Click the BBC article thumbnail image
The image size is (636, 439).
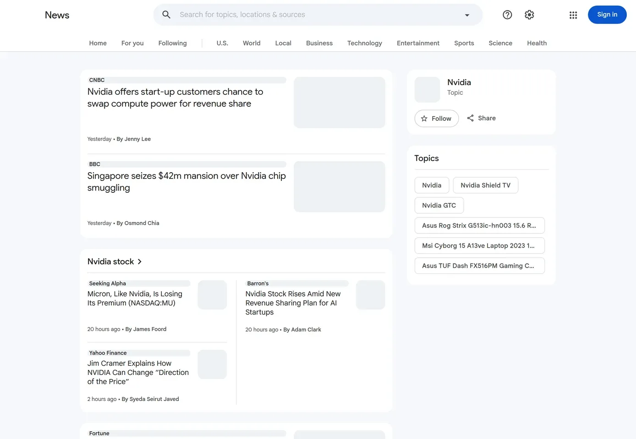340,187
